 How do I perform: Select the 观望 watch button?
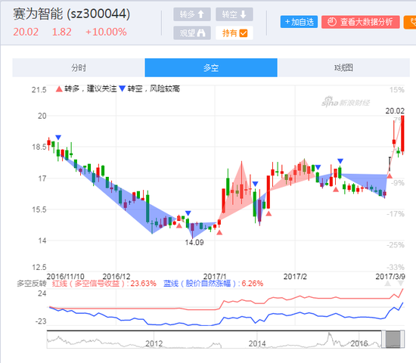tap(192, 33)
